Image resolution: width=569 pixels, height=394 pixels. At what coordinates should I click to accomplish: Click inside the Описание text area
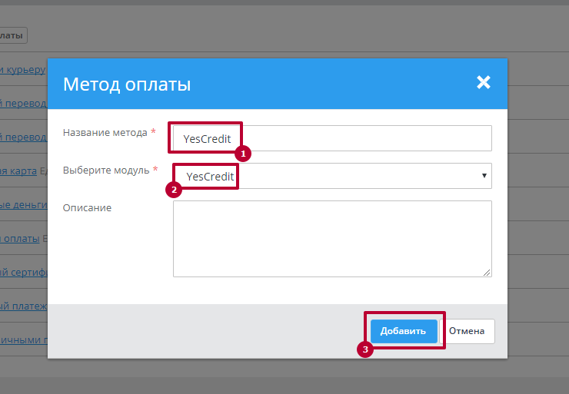coord(331,238)
